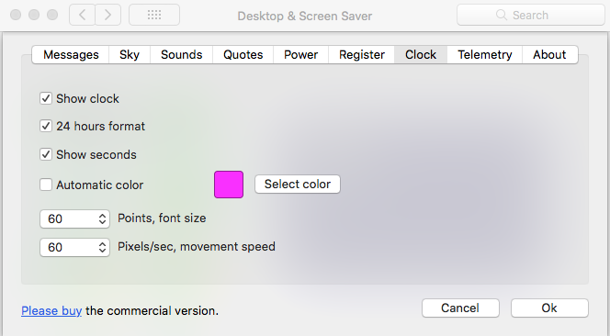
Task: Go back with the left arrow toolbar button
Action: tap(82, 15)
